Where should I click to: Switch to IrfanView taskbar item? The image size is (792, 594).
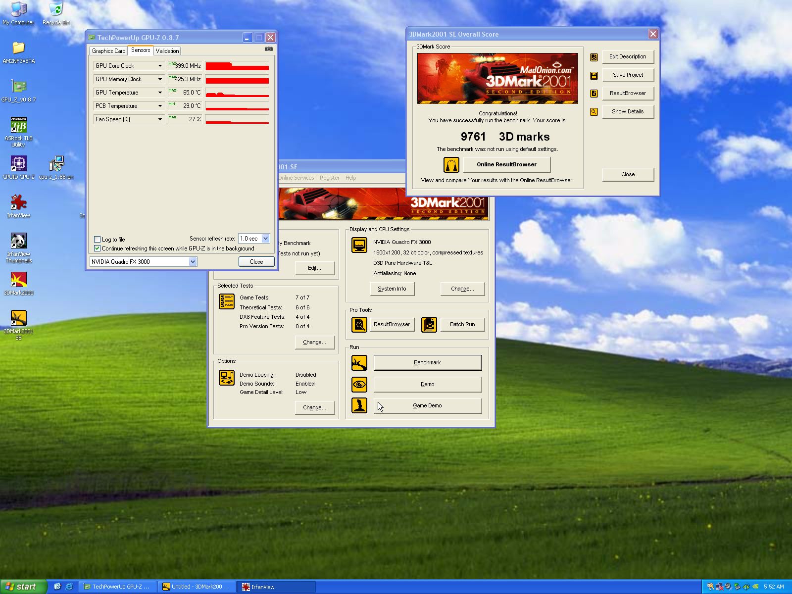[276, 587]
